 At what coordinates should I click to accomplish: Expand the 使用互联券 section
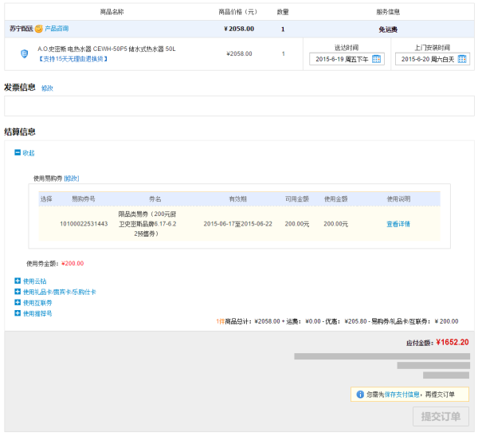pyautogui.click(x=37, y=303)
